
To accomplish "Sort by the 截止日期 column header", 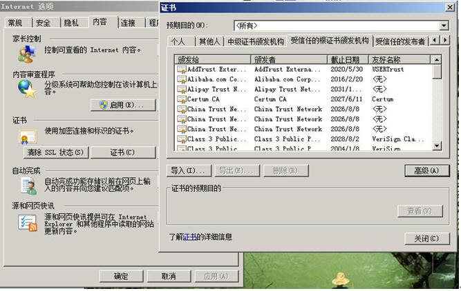I will (348, 60).
